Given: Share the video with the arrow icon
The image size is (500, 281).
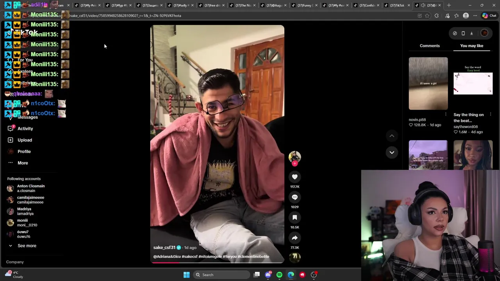Looking at the screenshot, I should pos(295,238).
